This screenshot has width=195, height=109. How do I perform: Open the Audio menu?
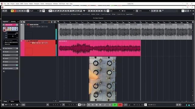[17, 4]
